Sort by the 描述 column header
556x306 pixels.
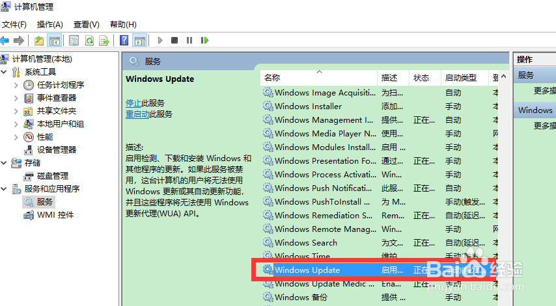[393, 78]
